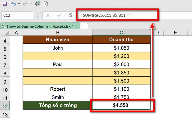Click the Print Preview icon
Screen dimensions: 192x118
click(x=46, y=4)
